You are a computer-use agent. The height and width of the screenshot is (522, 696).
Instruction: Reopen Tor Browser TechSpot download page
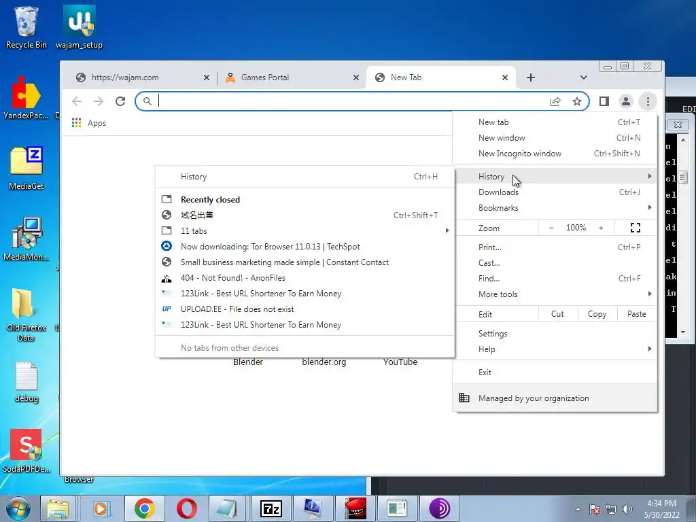[305, 247]
